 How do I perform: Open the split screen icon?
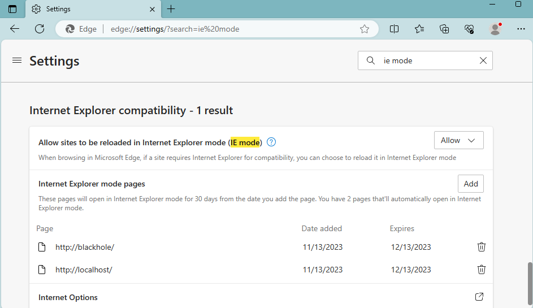tap(394, 29)
